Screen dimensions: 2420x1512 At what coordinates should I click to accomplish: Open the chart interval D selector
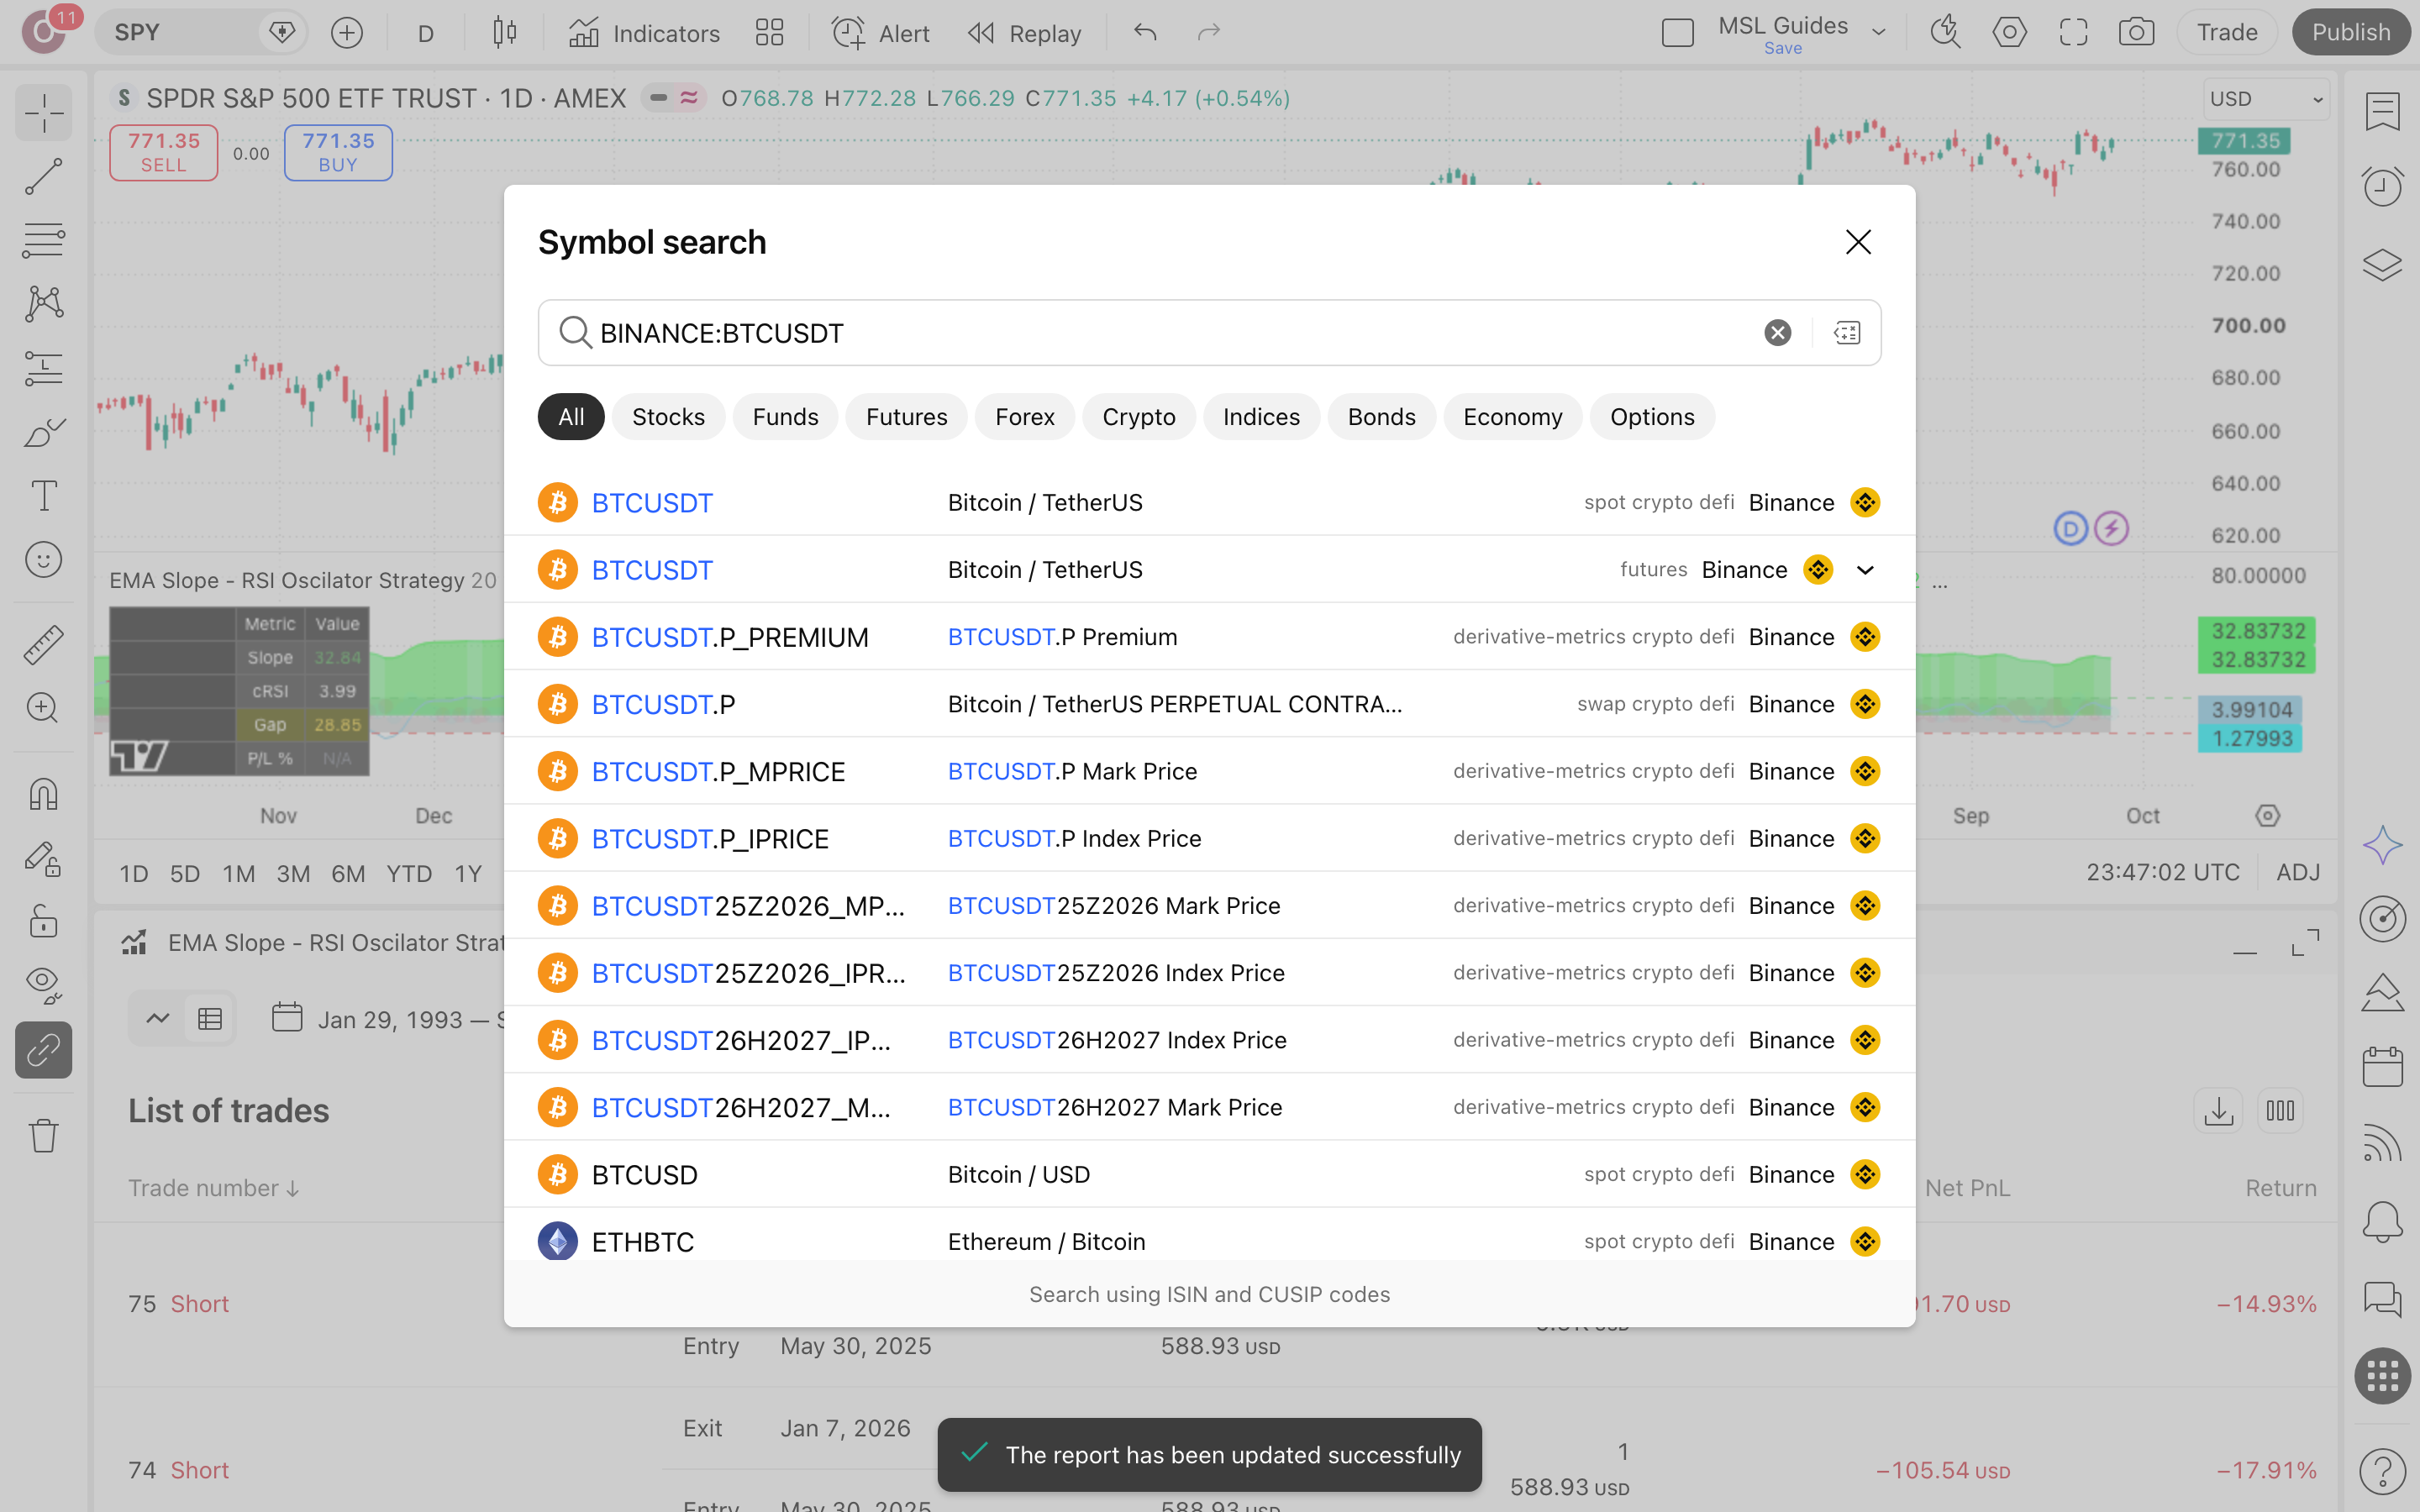425,33
